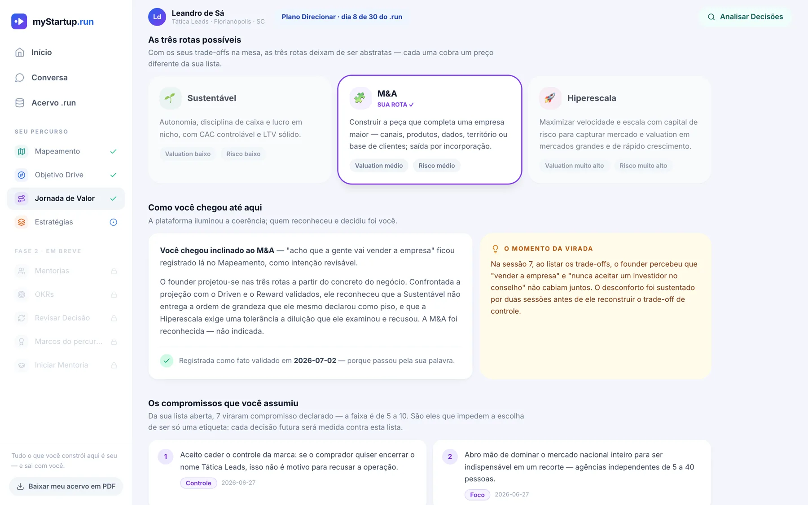808x505 pixels.
Task: Click the Controle tag on commitment 1
Action: click(198, 483)
